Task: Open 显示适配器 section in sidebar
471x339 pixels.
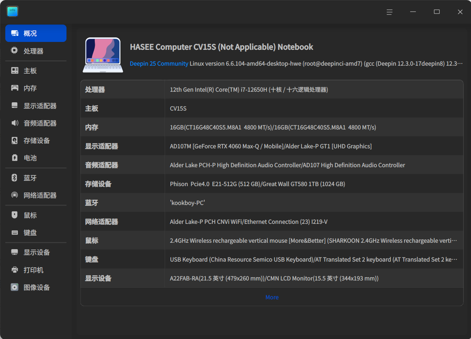Action: (x=36, y=106)
